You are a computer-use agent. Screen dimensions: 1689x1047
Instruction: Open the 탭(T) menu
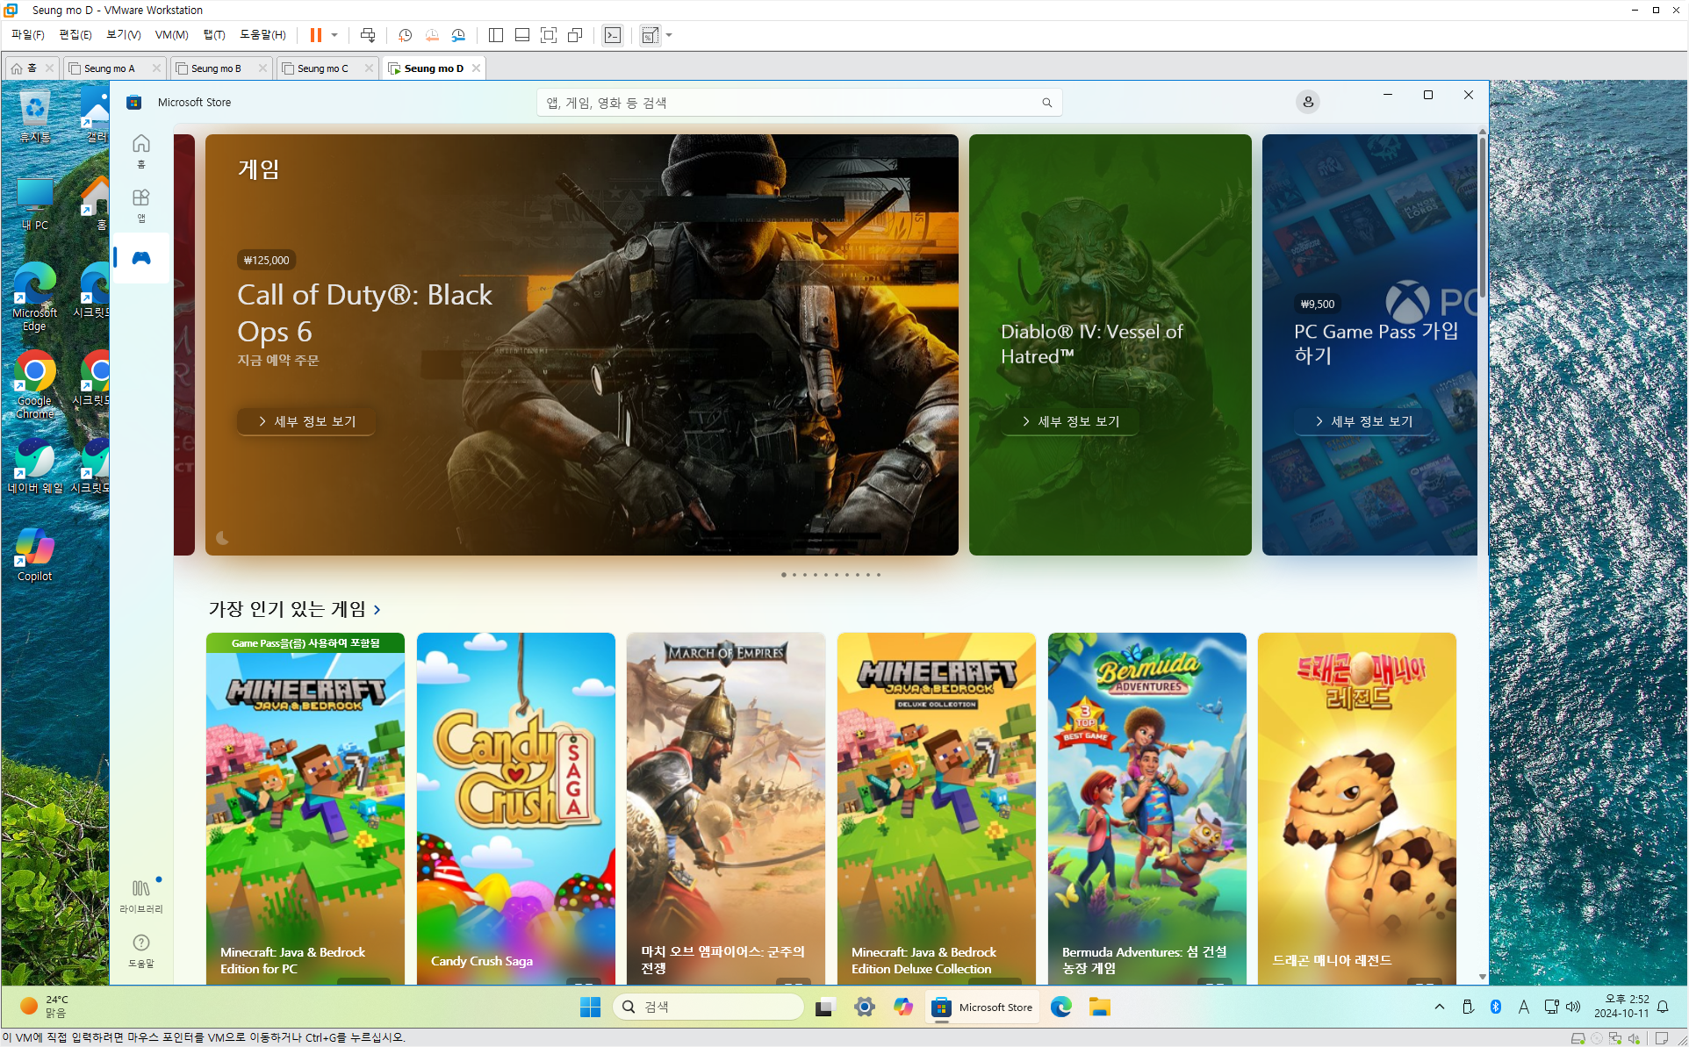coord(214,35)
